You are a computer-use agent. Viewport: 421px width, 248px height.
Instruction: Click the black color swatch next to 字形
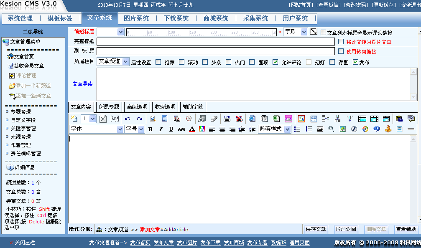(314, 32)
